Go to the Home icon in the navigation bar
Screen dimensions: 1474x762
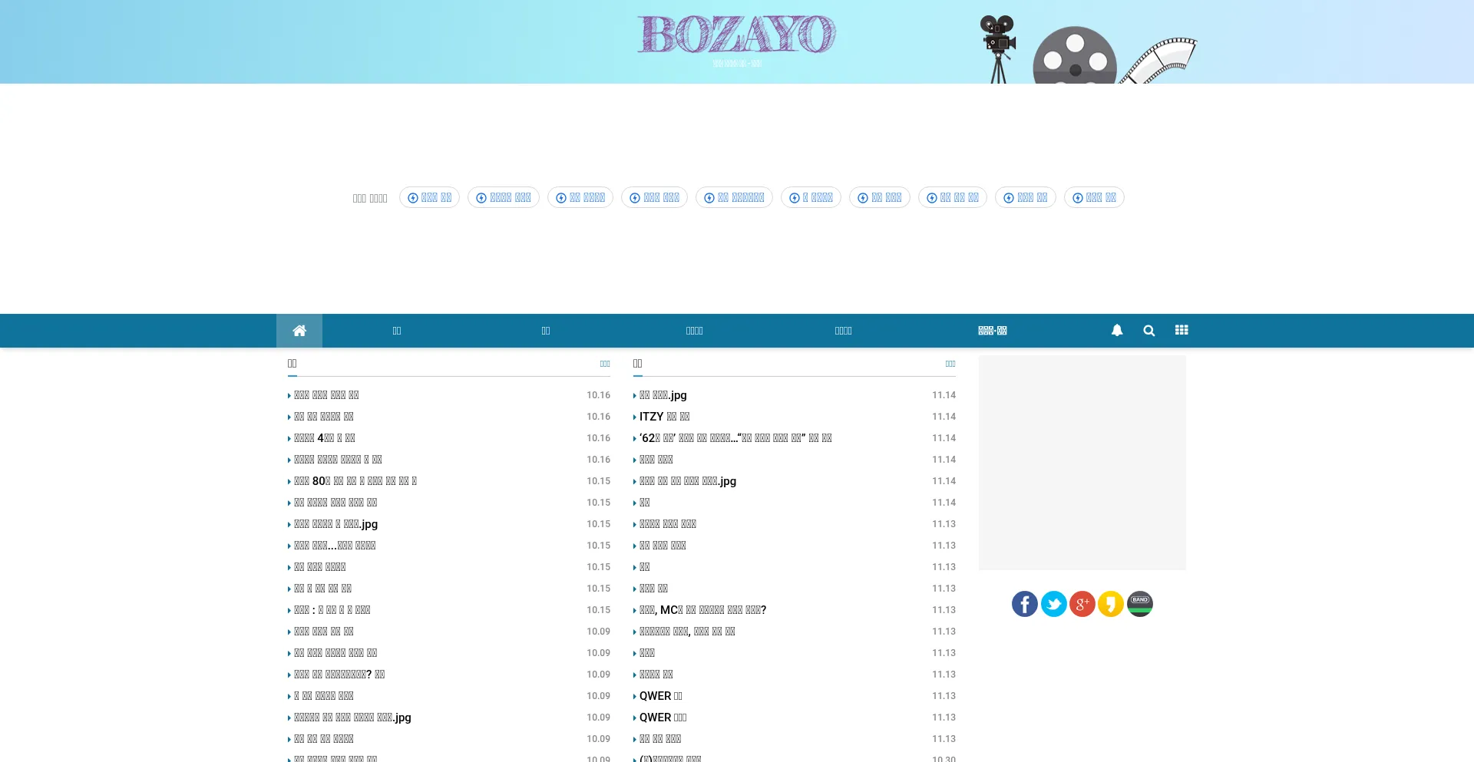click(x=299, y=331)
